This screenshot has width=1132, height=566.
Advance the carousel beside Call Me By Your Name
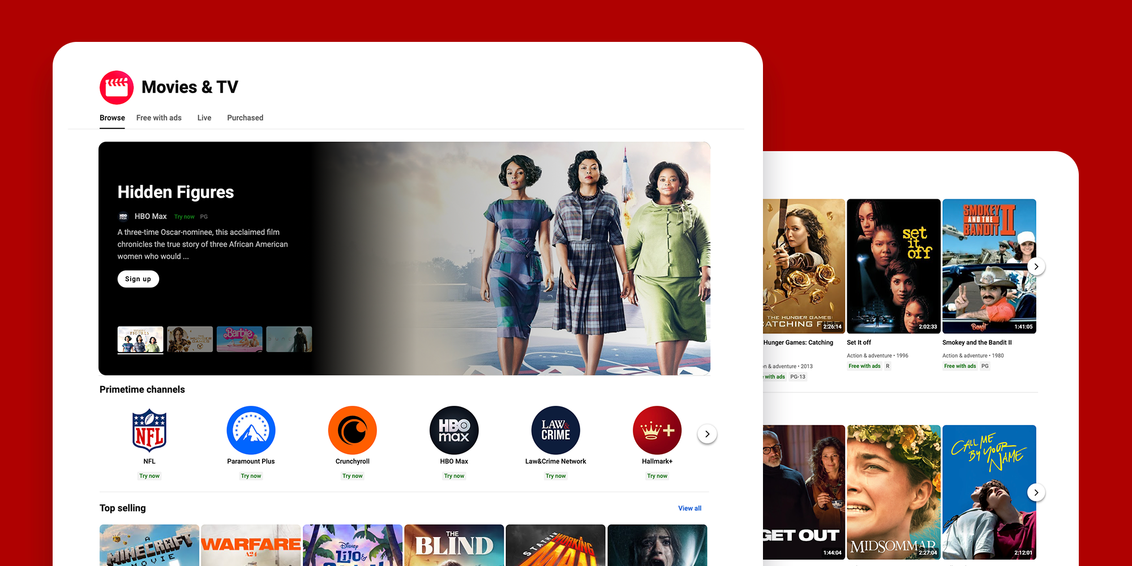tap(1036, 492)
